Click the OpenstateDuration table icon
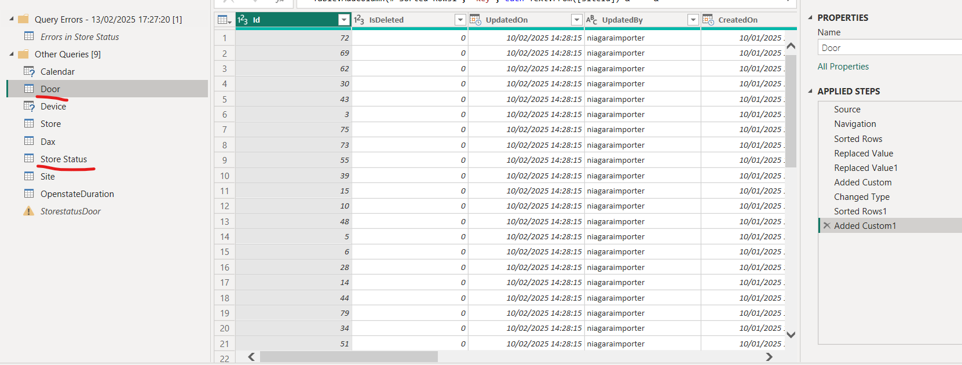Screen dimensions: 962x365 (29, 193)
